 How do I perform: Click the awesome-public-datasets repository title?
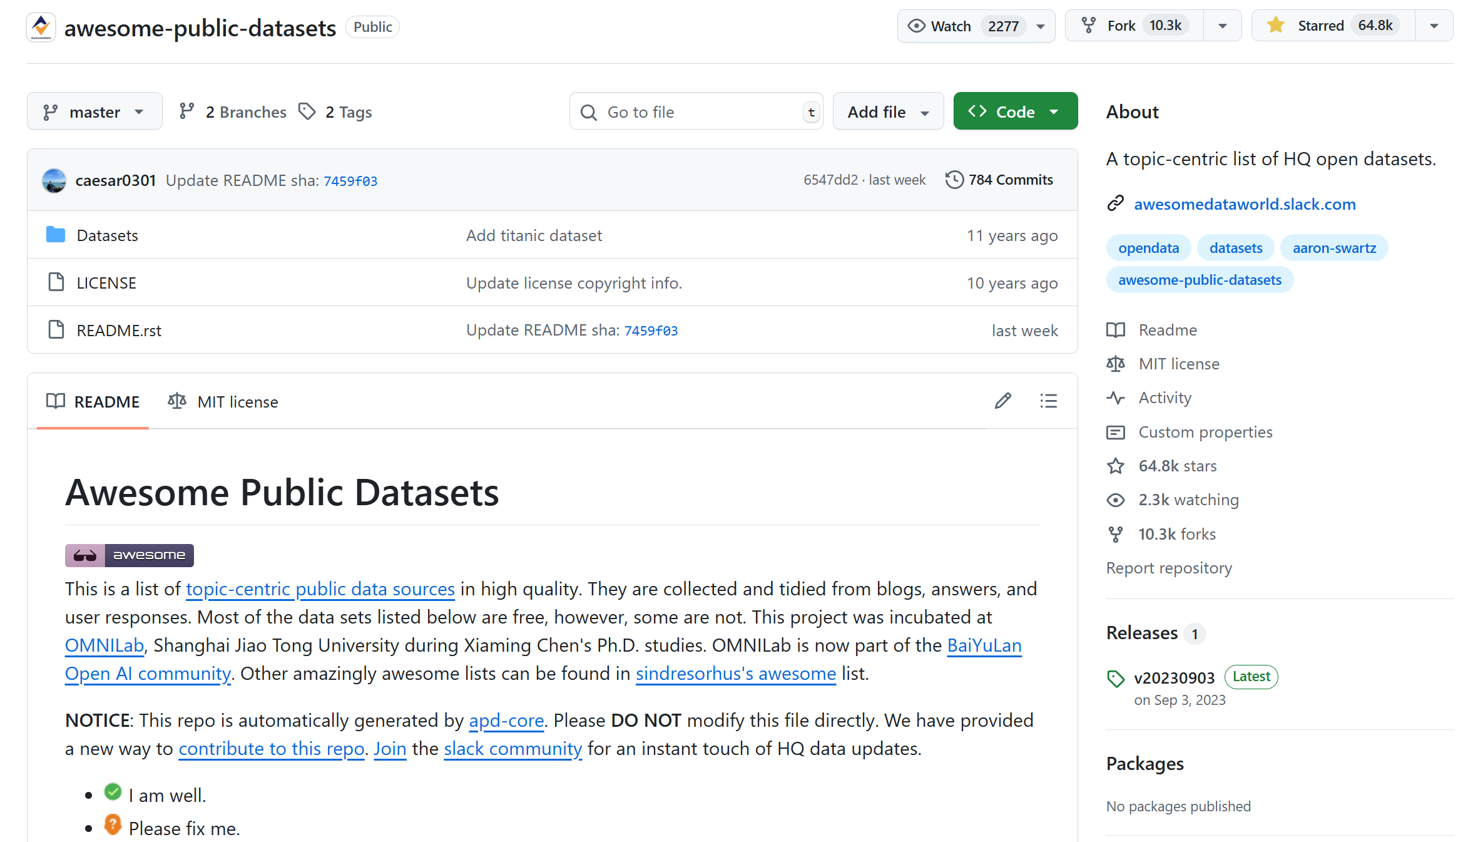click(x=200, y=28)
